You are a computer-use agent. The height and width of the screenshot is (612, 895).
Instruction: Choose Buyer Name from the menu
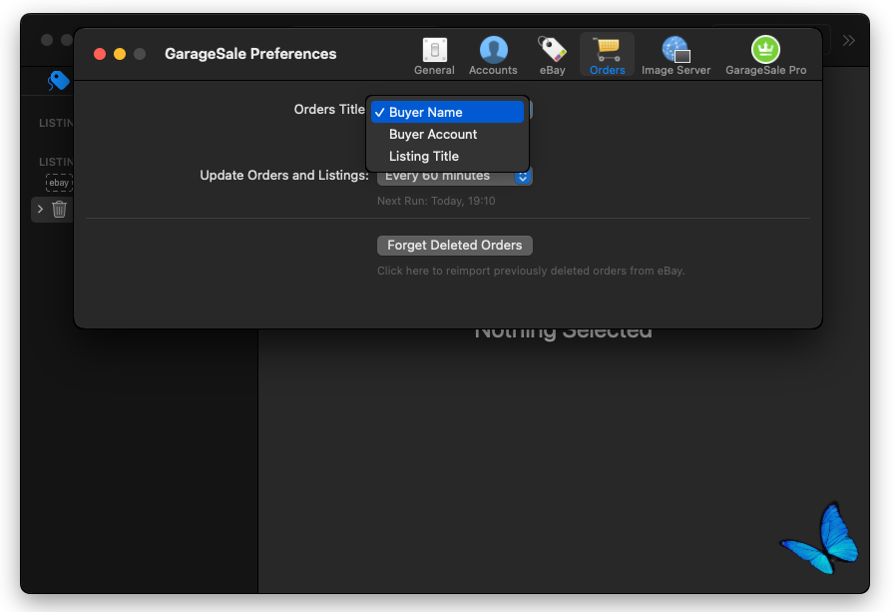point(446,113)
